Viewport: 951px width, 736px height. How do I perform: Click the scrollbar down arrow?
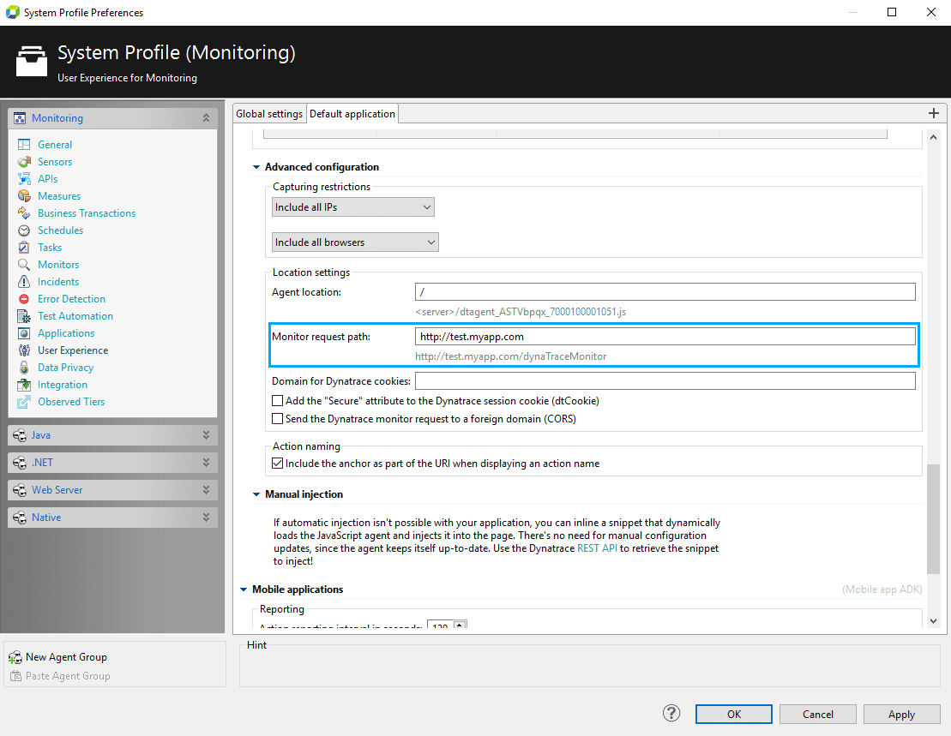point(933,621)
